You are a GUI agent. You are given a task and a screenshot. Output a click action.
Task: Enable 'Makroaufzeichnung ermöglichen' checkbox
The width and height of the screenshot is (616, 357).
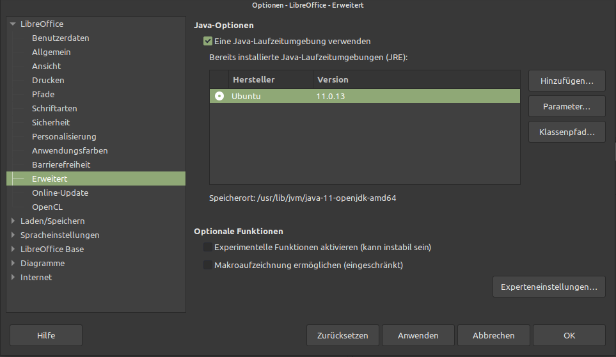pyautogui.click(x=208, y=265)
